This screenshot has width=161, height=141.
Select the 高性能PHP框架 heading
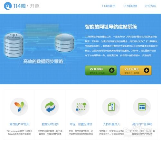click(x=19, y=124)
